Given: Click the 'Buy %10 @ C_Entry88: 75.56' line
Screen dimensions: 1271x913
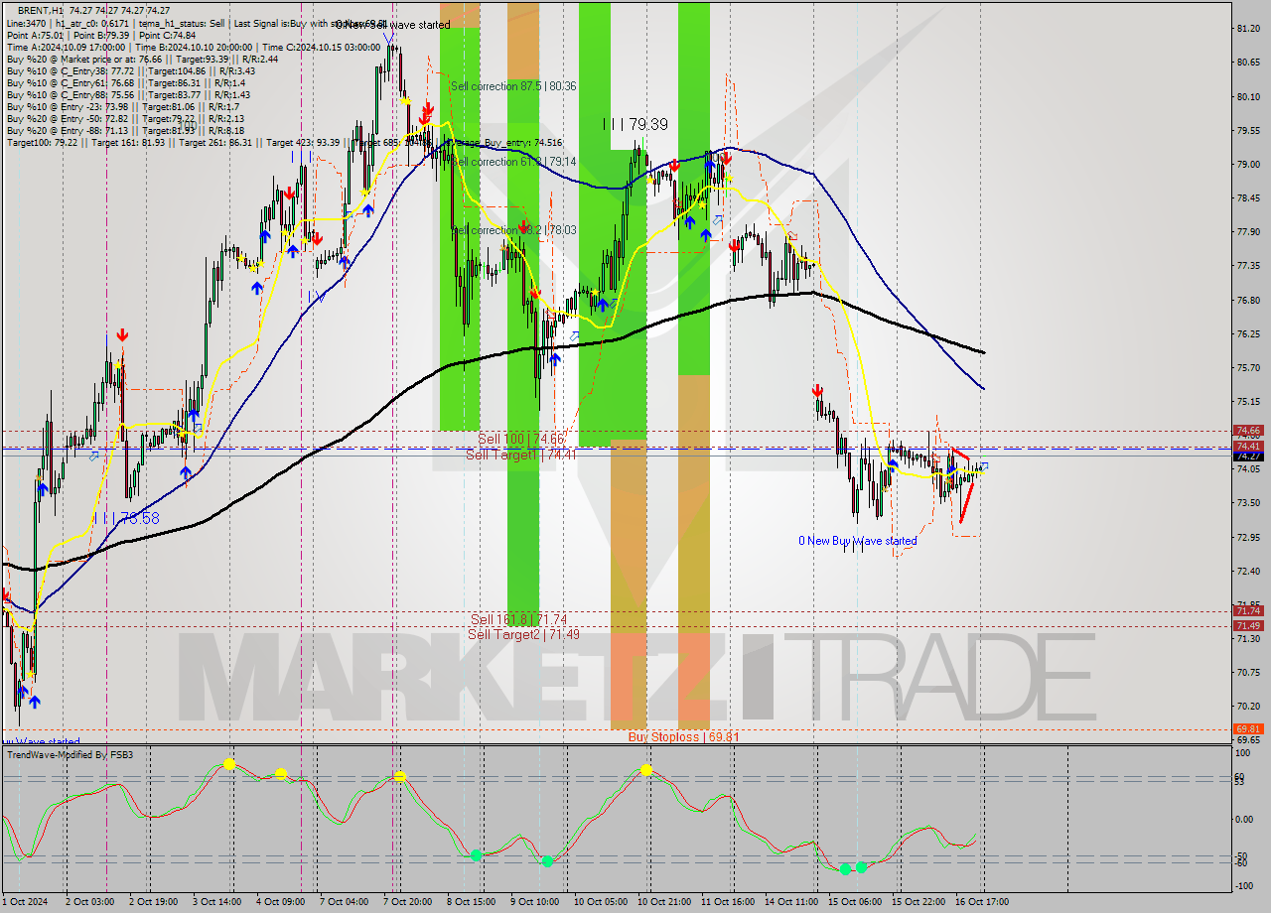Looking at the screenshot, I should (x=129, y=94).
